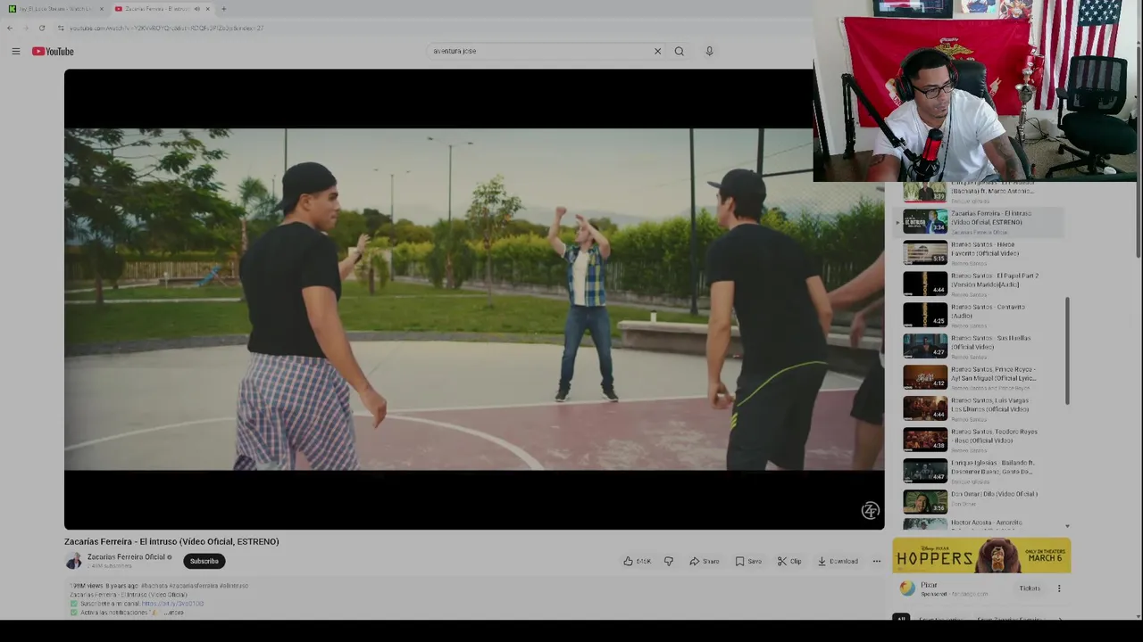The width and height of the screenshot is (1143, 642).
Task: Go forward in the browser
Action: point(25,28)
